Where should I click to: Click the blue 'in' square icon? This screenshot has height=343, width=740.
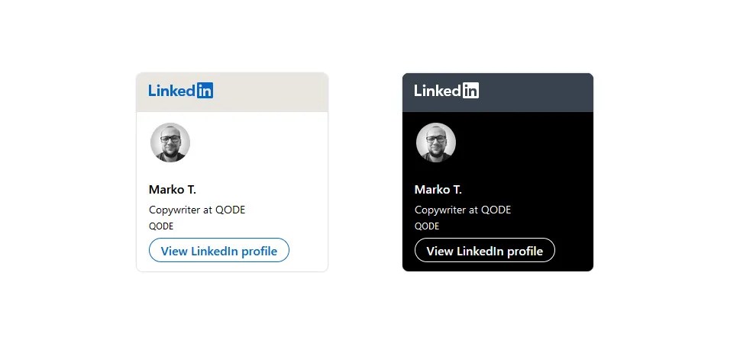coord(205,91)
